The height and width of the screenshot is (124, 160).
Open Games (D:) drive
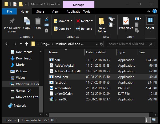click(x=21, y=91)
